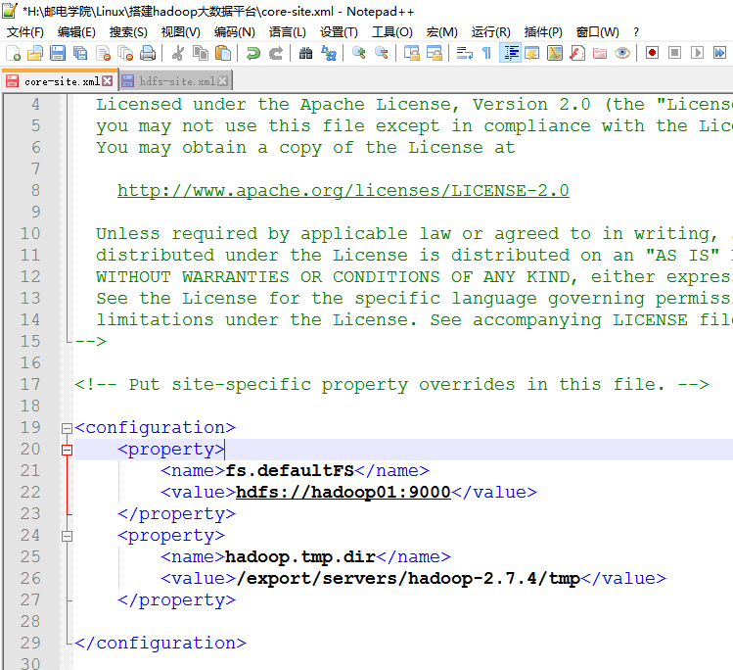Screen dimensions: 733x670
Task: Toggle synchronized horizontal scrolling icon
Action: (x=435, y=53)
